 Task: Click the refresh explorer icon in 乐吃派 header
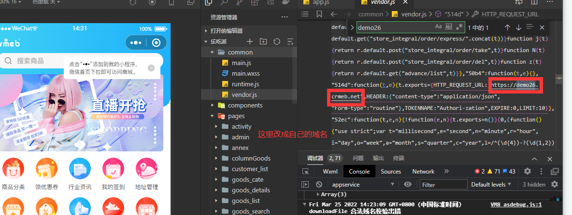pos(276,41)
